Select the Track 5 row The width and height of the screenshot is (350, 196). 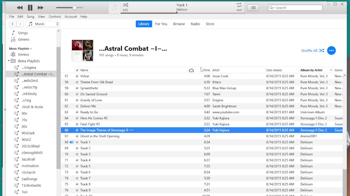click(202, 166)
